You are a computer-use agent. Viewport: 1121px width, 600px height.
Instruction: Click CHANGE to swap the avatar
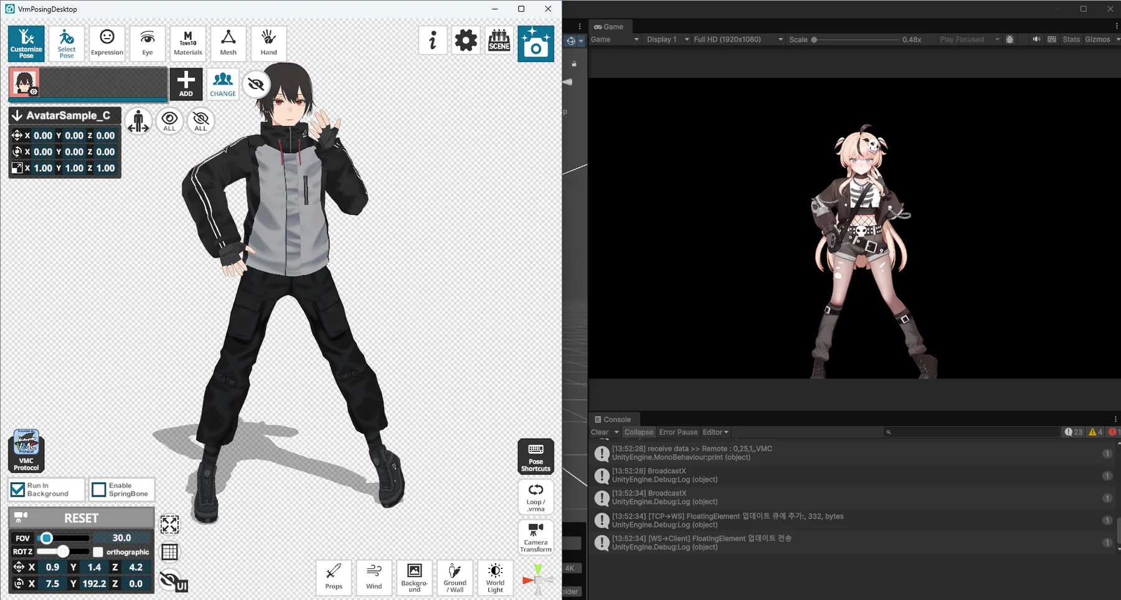(223, 84)
